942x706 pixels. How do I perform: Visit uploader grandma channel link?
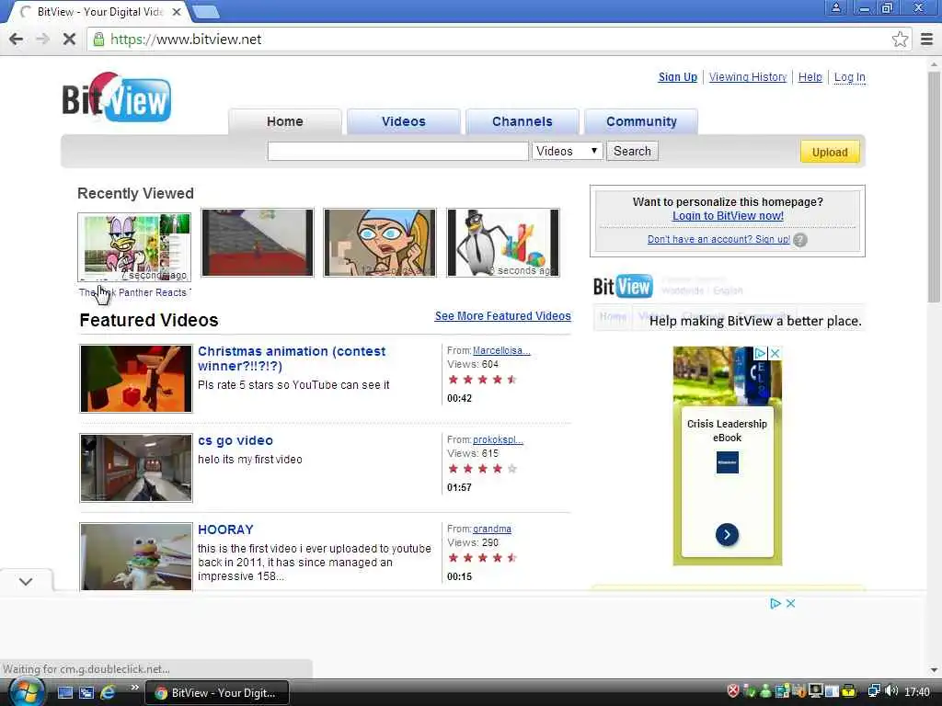coord(492,529)
